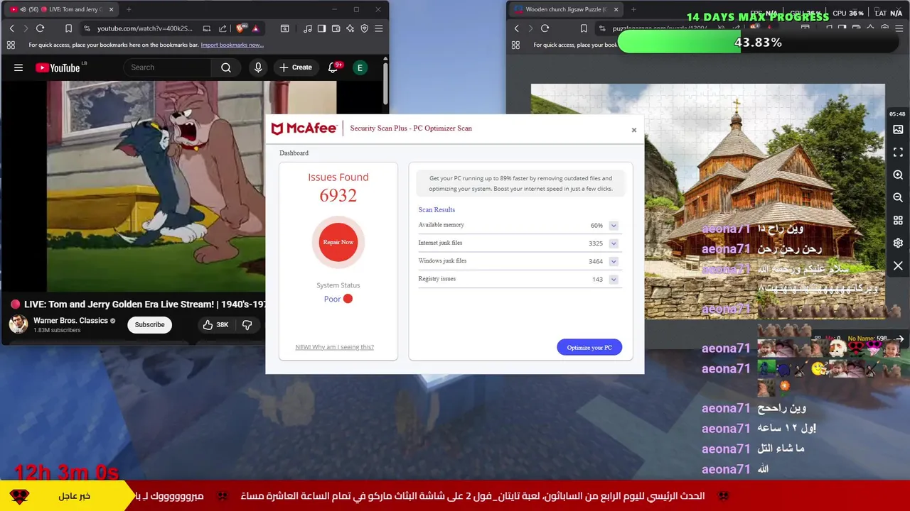Go back in the YouTube browser window
The width and height of the screenshot is (910, 511).
pyautogui.click(x=11, y=28)
